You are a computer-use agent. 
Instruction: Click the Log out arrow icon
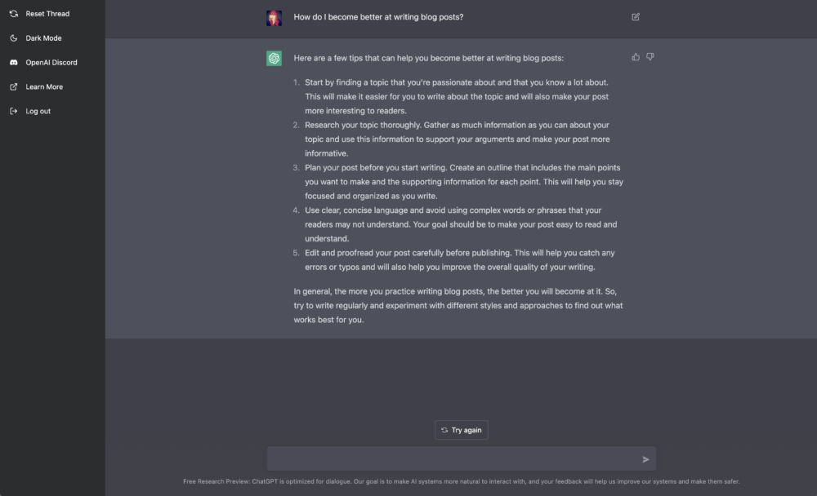click(x=11, y=111)
